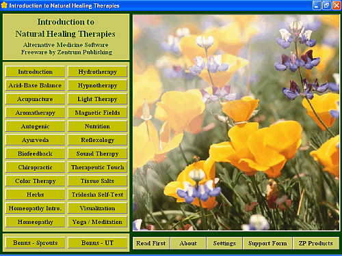Click 'Alternative Medicine Software' subtitle

pyautogui.click(x=66, y=45)
